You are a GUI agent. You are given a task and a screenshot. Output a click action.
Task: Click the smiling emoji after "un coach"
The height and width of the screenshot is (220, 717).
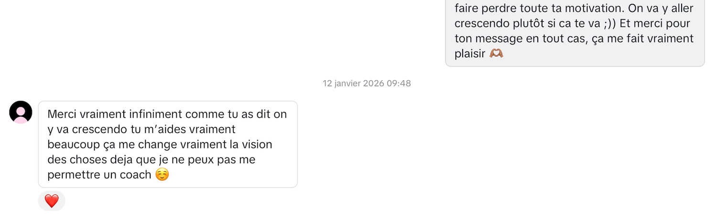click(x=163, y=175)
